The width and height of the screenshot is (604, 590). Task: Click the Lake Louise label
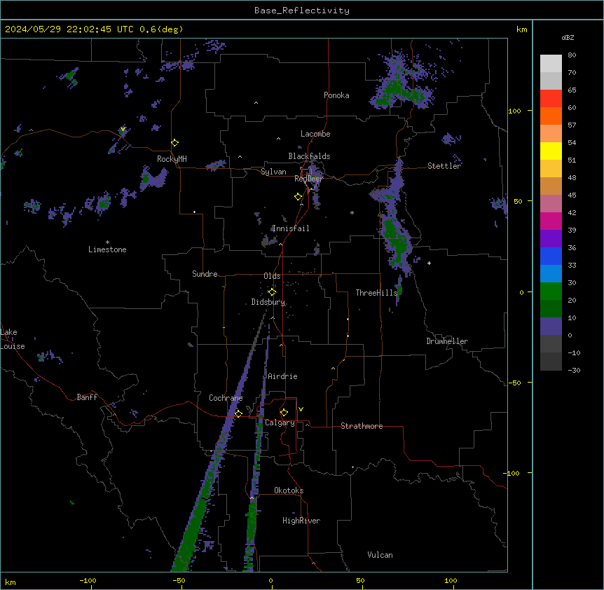point(13,339)
